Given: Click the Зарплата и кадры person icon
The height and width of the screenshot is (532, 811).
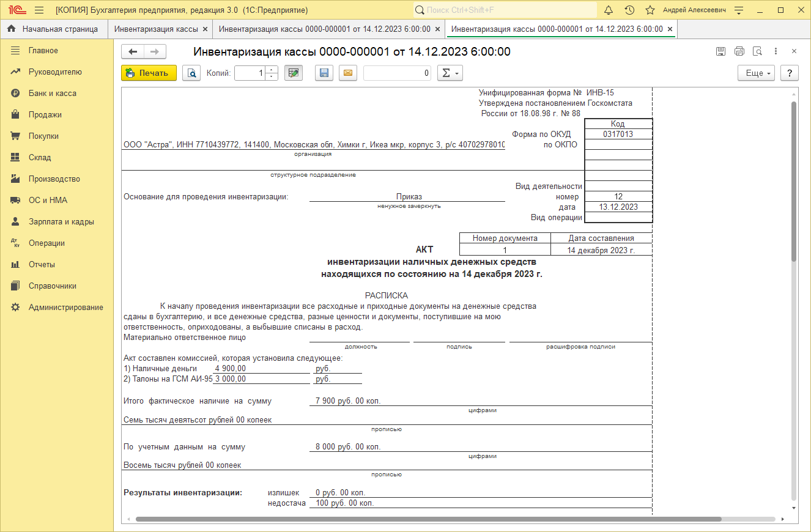Looking at the screenshot, I should 16,222.
